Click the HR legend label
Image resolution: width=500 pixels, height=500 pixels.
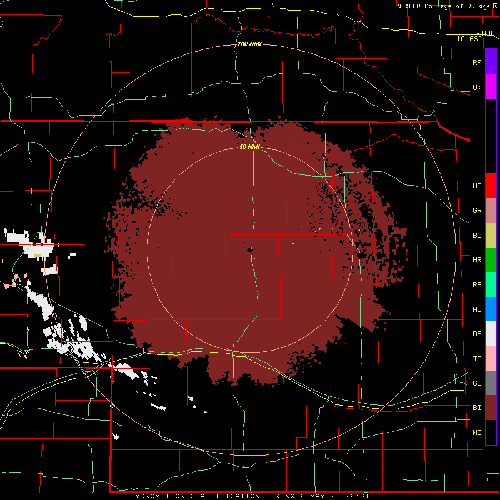point(477,260)
